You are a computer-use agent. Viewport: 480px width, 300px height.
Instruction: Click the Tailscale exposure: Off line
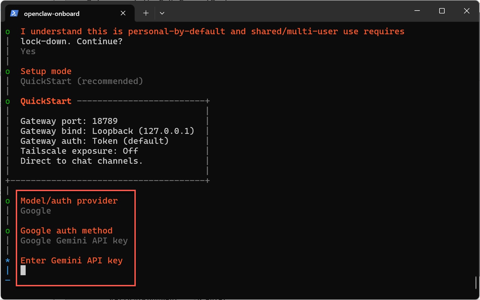[x=79, y=151]
